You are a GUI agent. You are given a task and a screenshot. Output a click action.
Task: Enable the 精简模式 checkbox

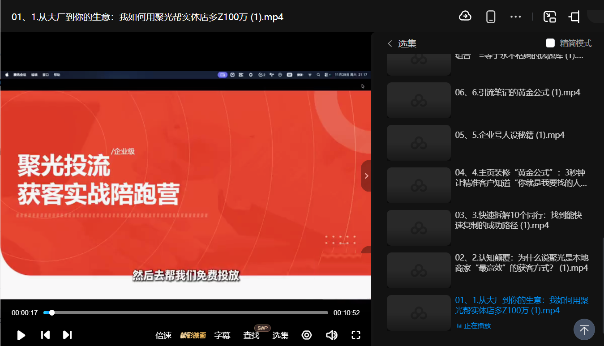(550, 43)
